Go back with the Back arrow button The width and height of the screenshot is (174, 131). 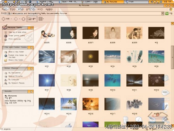tap(6, 19)
